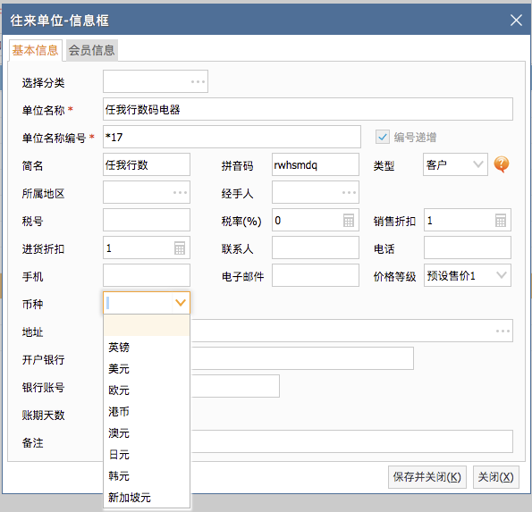Click the 单位名称 input field

pos(308,109)
